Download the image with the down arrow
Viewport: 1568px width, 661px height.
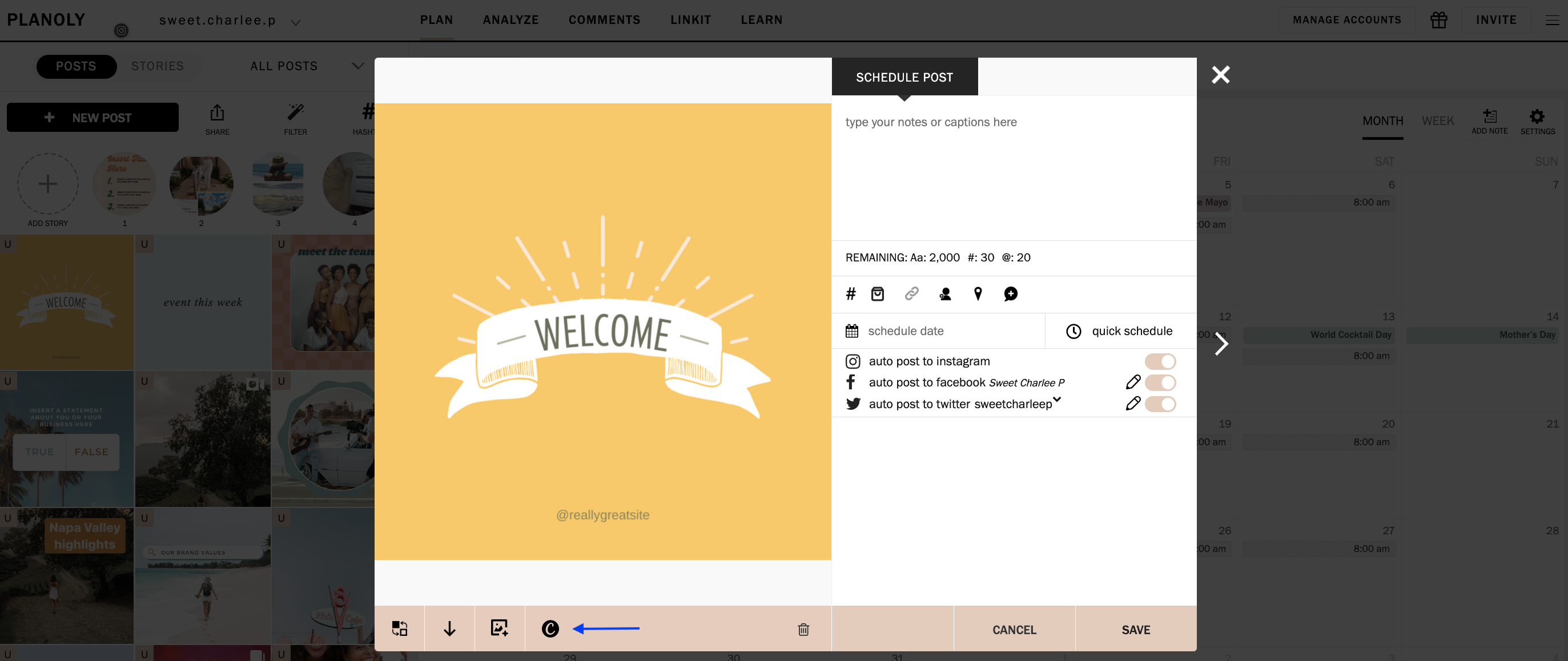449,628
